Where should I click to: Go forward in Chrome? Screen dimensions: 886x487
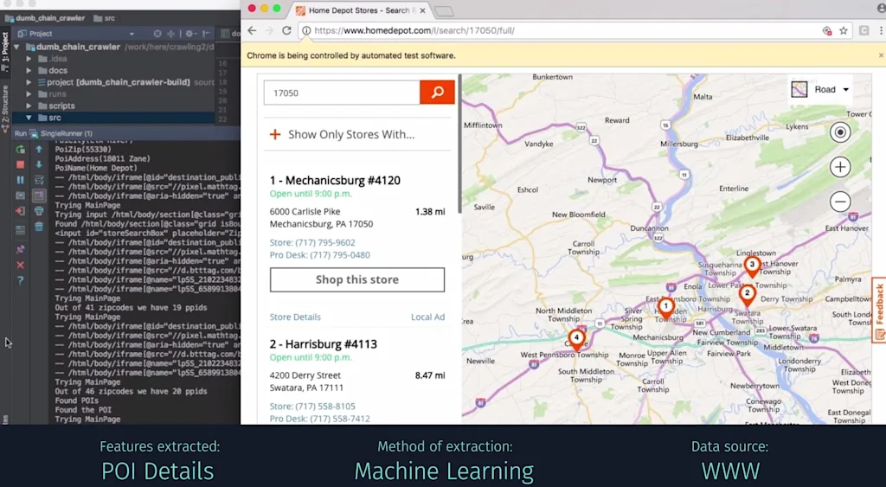(270, 30)
